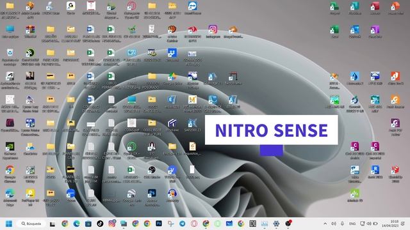Click the microphone icon in system tray

342,224
